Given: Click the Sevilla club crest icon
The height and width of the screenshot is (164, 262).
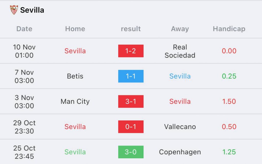Looking at the screenshot, I should (x=14, y=10).
